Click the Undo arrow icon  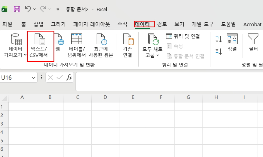[x=28, y=8]
